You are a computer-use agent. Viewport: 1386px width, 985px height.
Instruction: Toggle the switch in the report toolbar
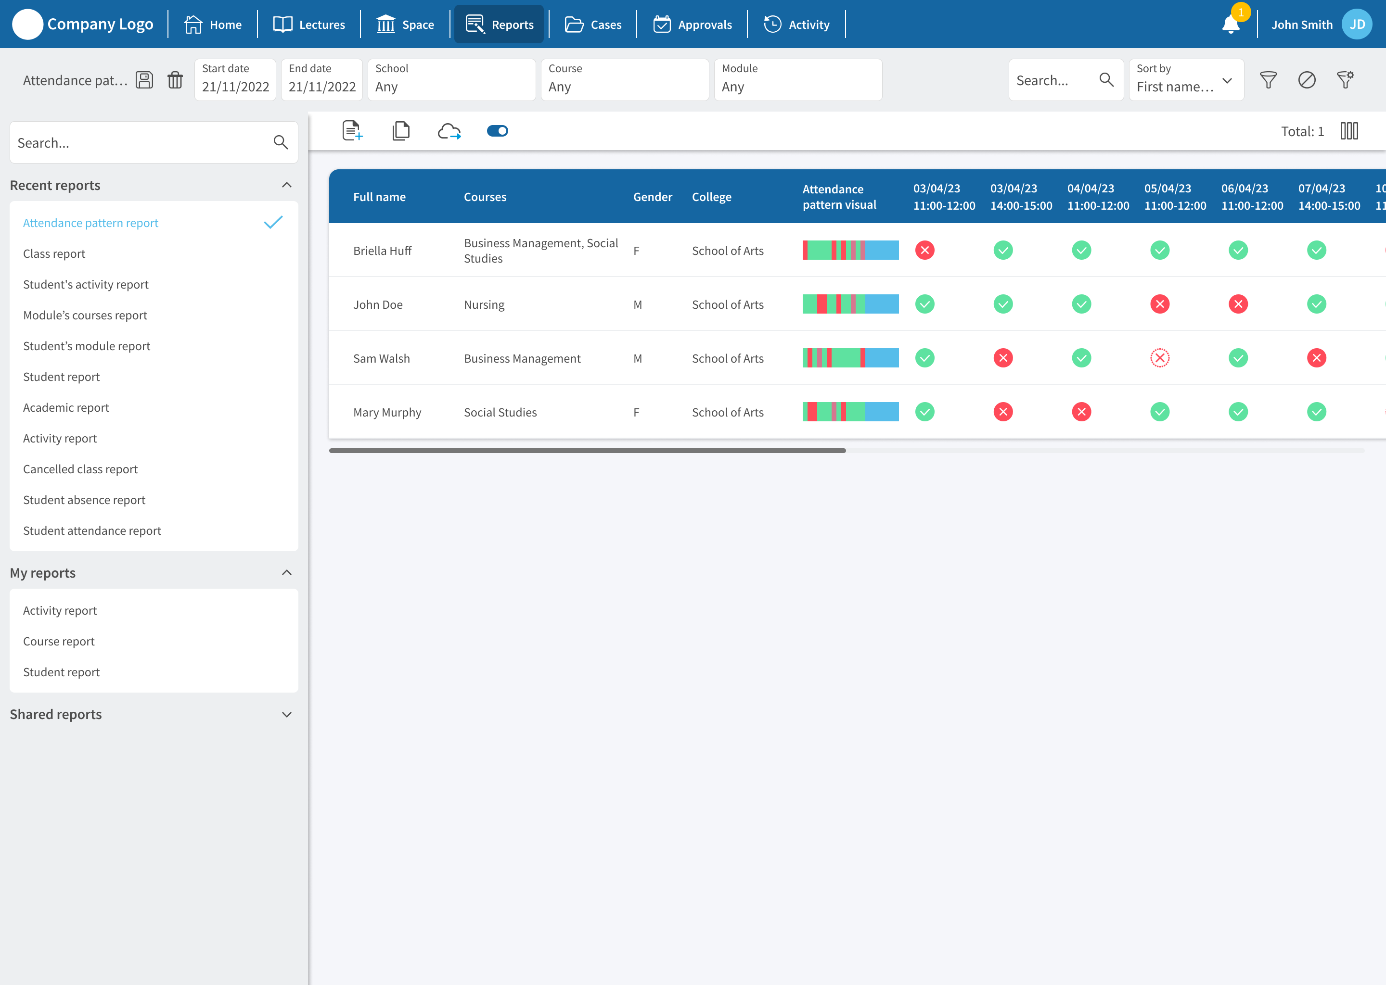pos(498,130)
